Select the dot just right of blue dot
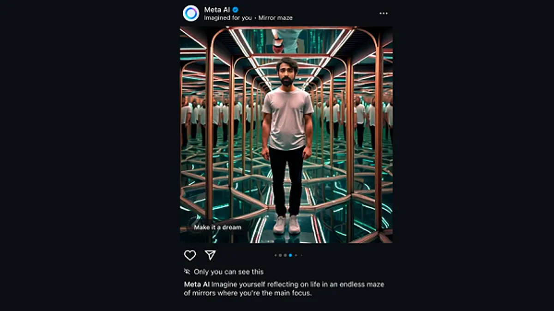 point(296,255)
